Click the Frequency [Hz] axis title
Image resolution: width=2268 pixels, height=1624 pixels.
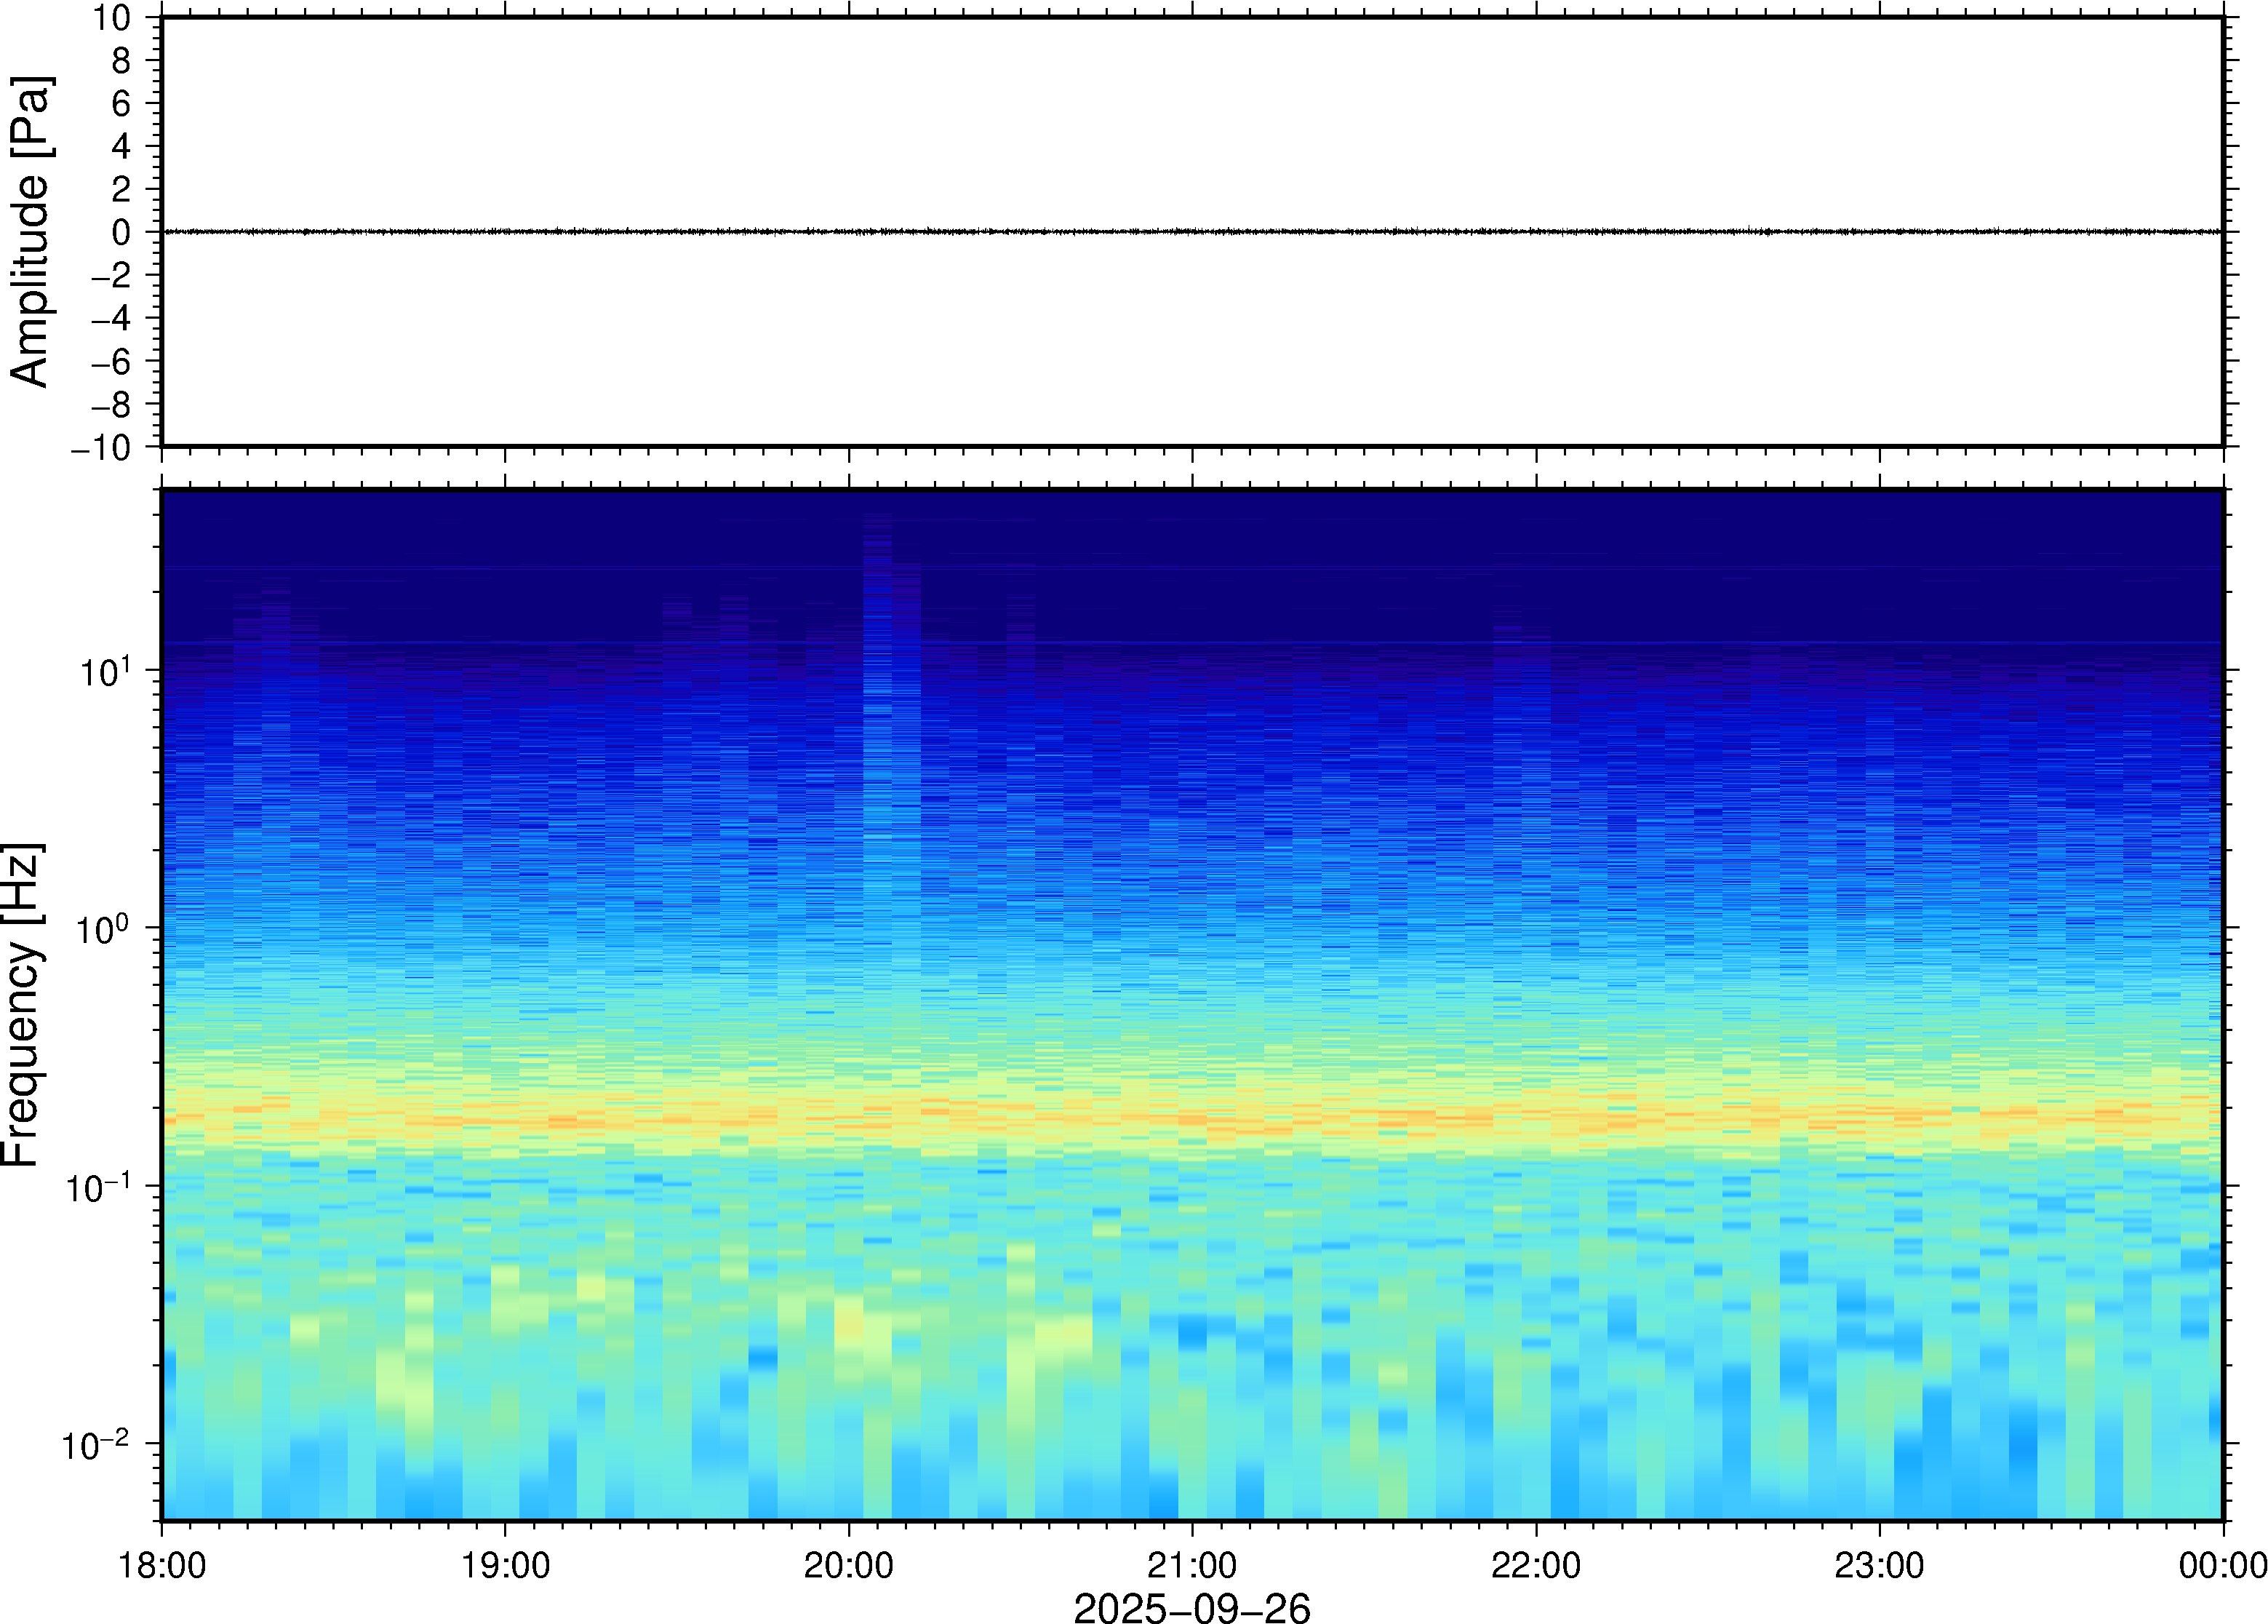tap(22, 1004)
